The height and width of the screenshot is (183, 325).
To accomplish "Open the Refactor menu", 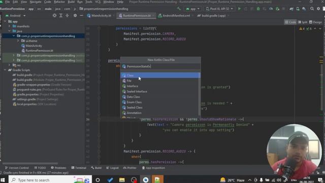I will (x=59, y=2).
